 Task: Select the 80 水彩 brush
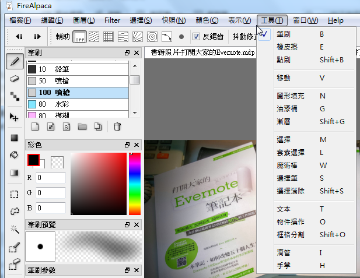click(x=78, y=104)
